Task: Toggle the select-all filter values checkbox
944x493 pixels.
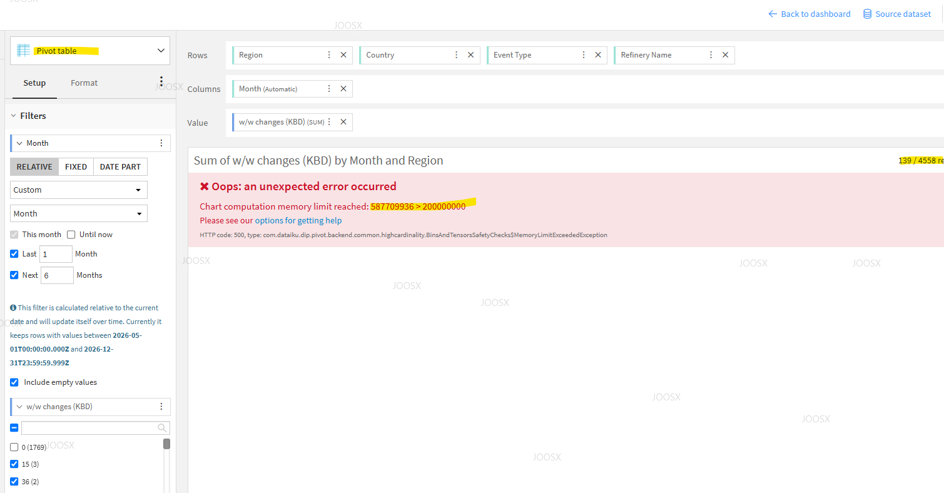Action: pyautogui.click(x=14, y=428)
